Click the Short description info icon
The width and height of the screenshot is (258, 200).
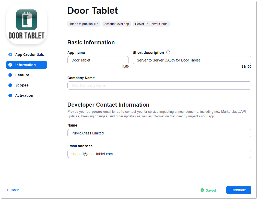point(168,53)
